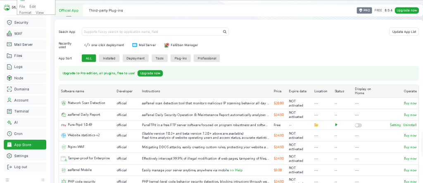The width and height of the screenshot is (423, 183).
Task: Open the WAF section in sidebar
Action: pyautogui.click(x=25, y=34)
